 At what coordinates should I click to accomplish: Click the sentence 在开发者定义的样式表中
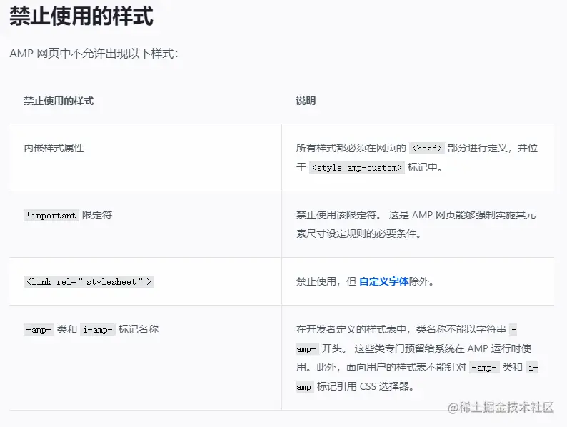click(351, 329)
